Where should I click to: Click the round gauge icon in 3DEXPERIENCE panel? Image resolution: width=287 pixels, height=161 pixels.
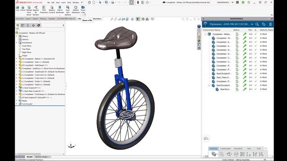tap(206, 138)
